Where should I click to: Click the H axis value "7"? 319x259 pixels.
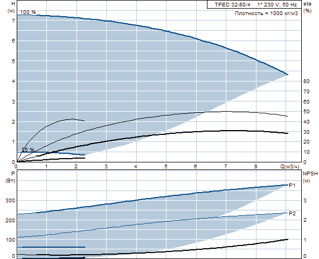click(x=13, y=21)
